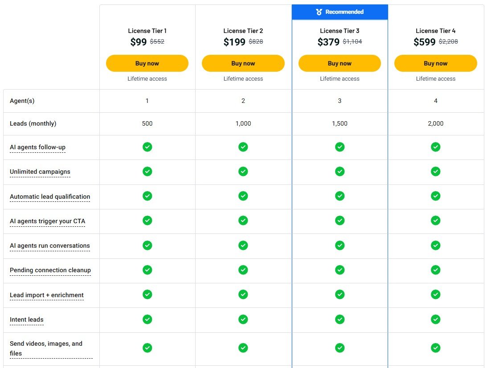This screenshot has width=487, height=368.
Task: Open the Intent leads feature explanation
Action: click(26, 319)
